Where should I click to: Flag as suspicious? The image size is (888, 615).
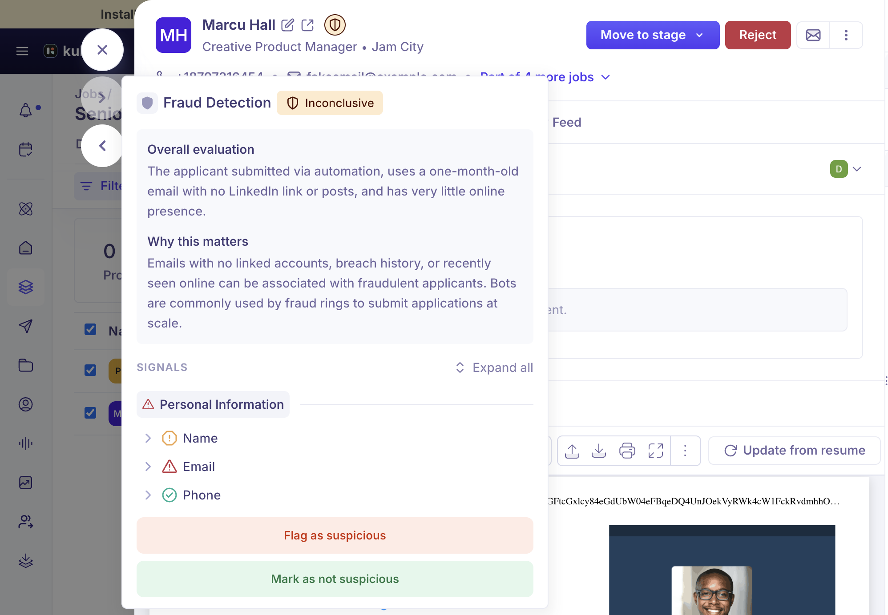(335, 535)
